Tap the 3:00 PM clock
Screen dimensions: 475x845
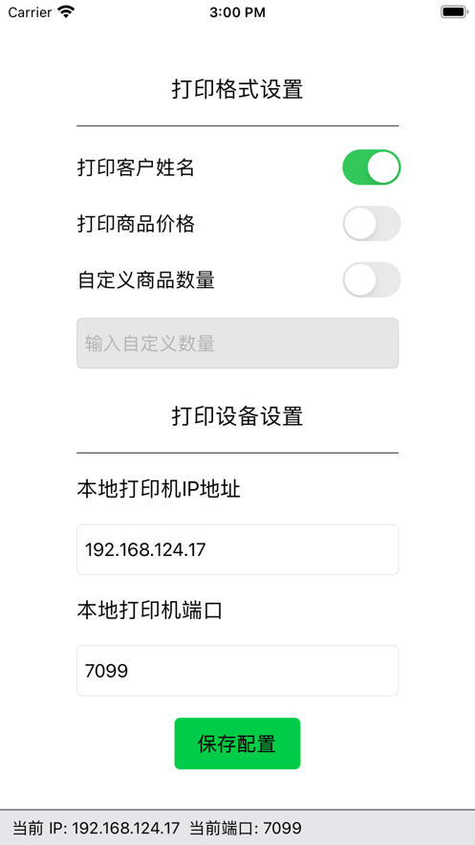click(237, 12)
